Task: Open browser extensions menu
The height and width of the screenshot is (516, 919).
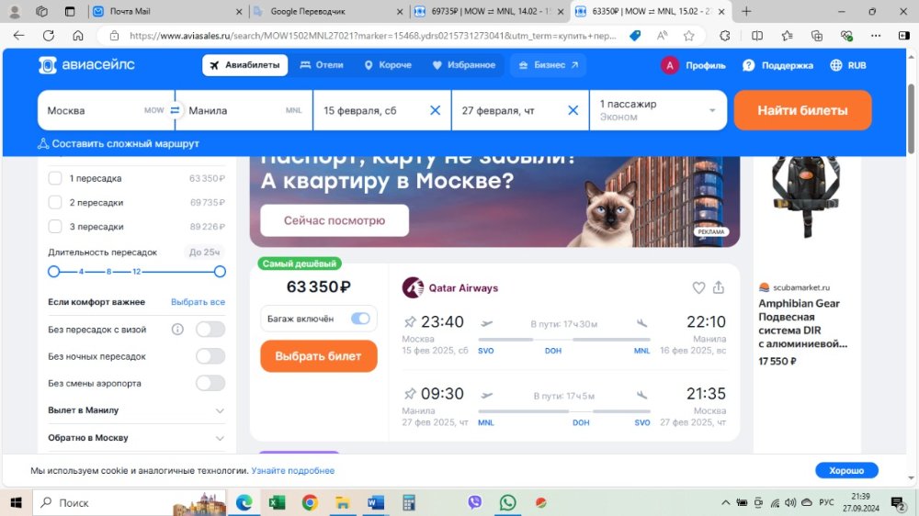Action: (725, 36)
